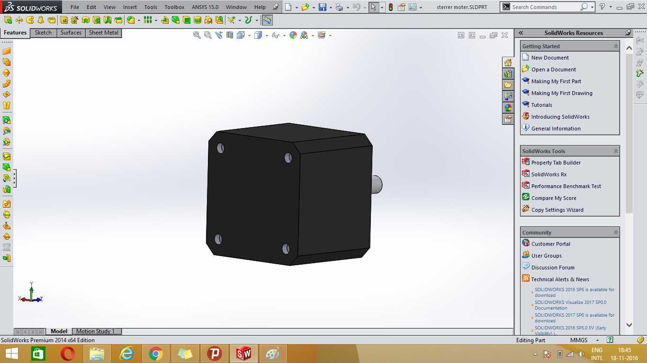The width and height of the screenshot is (647, 363).
Task: Open the Display Style dropdown
Action: pyautogui.click(x=267, y=35)
